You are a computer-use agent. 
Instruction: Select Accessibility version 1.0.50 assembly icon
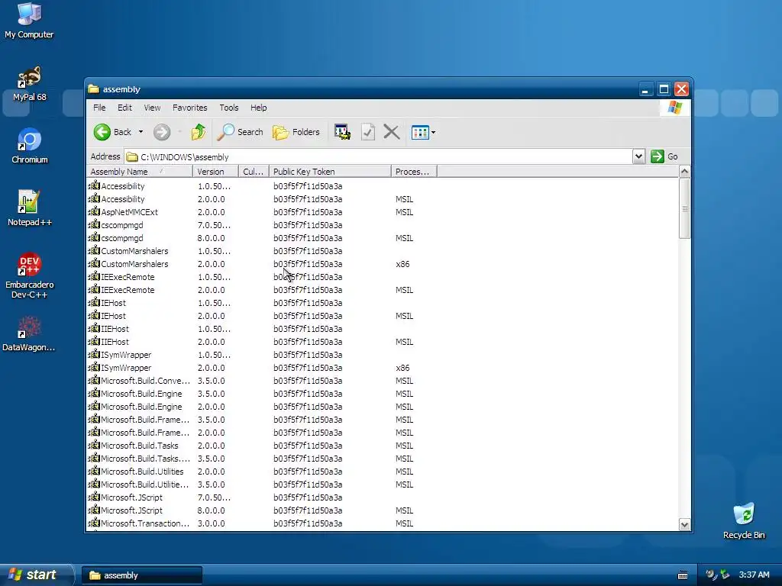(94, 185)
